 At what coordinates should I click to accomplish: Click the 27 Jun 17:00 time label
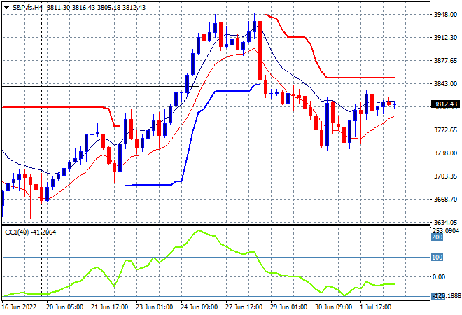(244, 307)
